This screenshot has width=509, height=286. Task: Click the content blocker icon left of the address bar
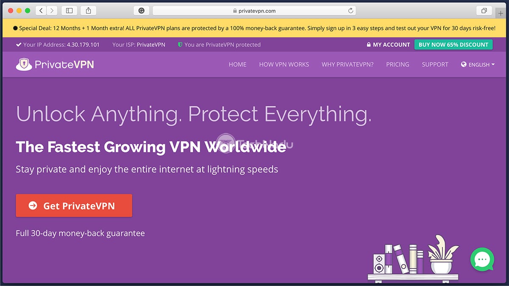coord(140,10)
